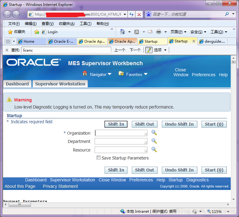Open the Organization search magnifier
The image size is (239, 217).
pyautogui.click(x=154, y=132)
